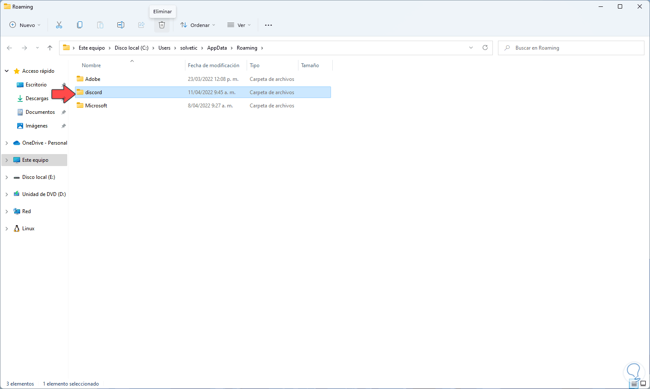Sort by the Tipo column header
The image size is (650, 389).
[x=254, y=65]
